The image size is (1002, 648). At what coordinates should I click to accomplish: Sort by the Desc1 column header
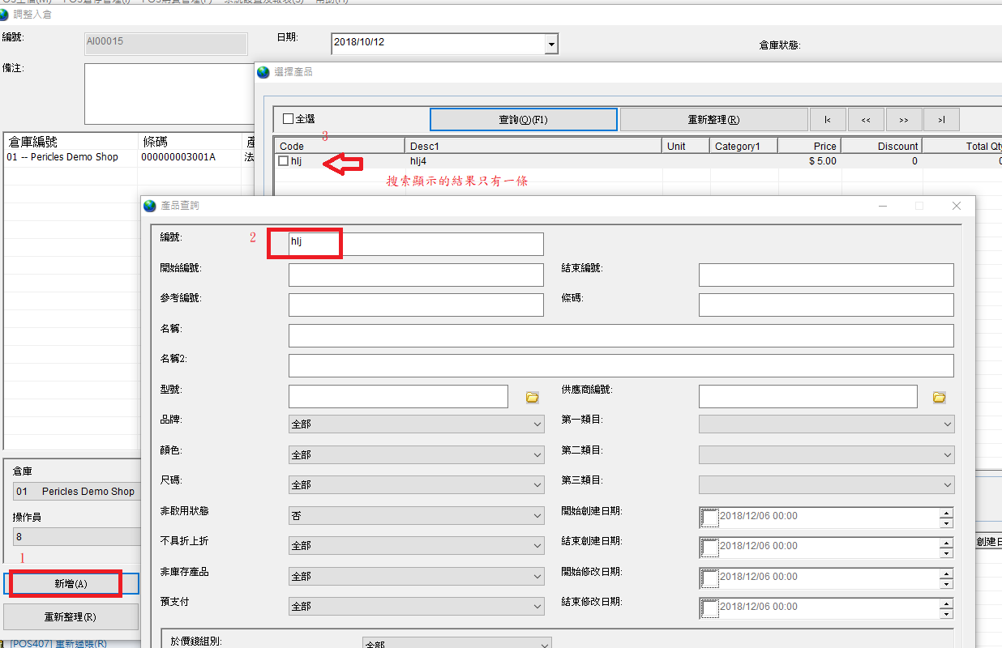533,146
